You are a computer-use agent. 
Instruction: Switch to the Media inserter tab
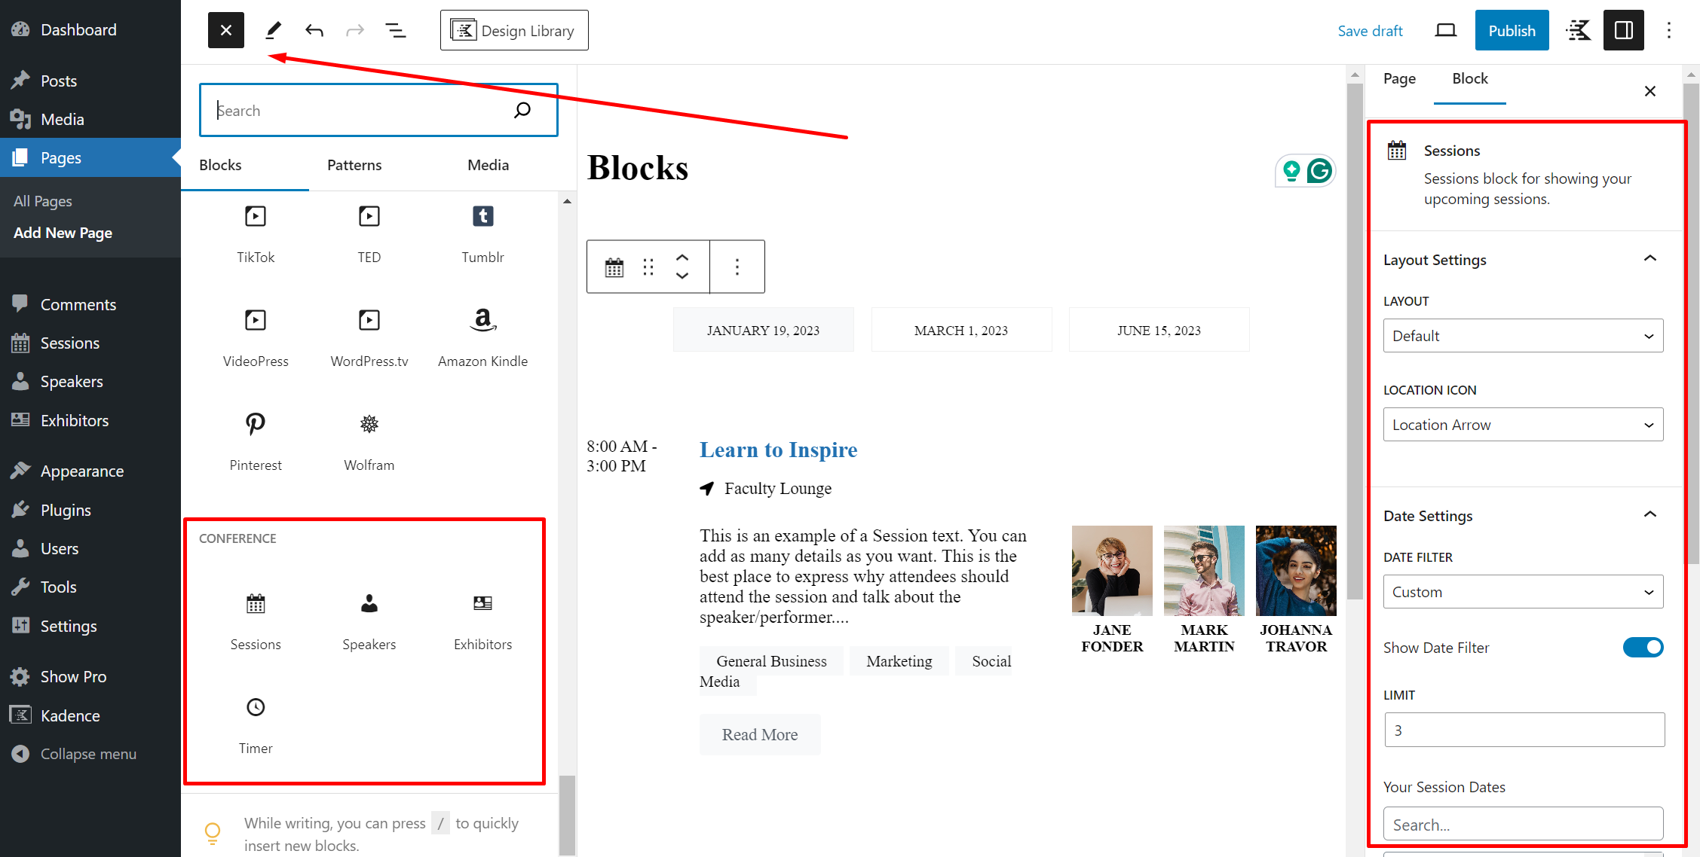pyautogui.click(x=488, y=165)
